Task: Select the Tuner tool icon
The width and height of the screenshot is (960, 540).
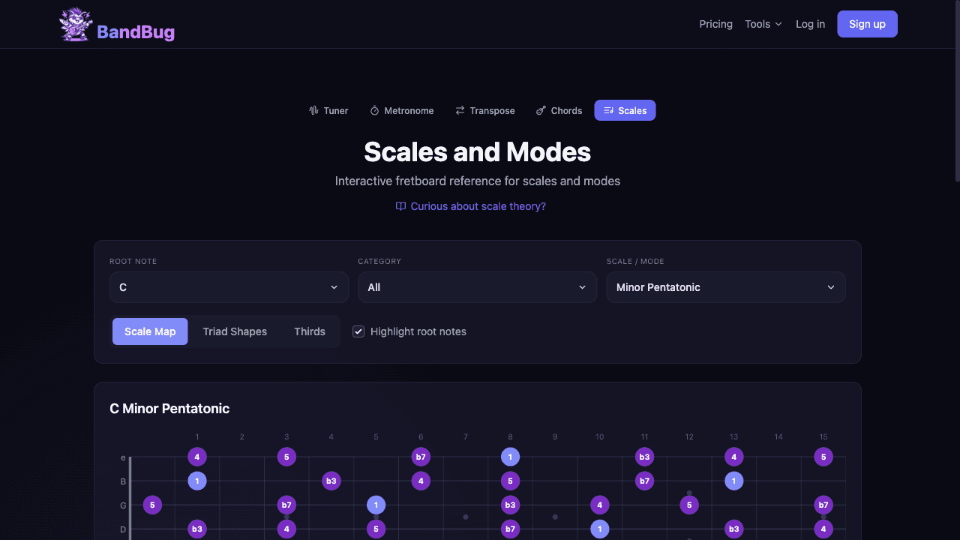Action: click(x=313, y=110)
